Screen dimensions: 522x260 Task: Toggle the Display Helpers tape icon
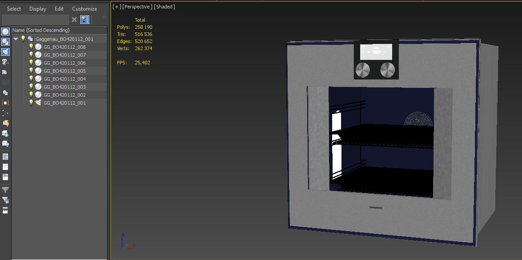5,72
